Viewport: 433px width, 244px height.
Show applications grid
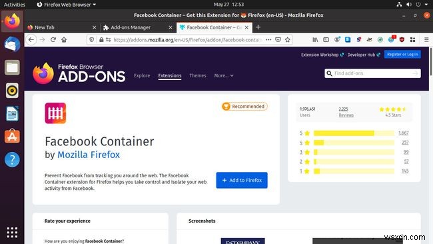(x=12, y=233)
